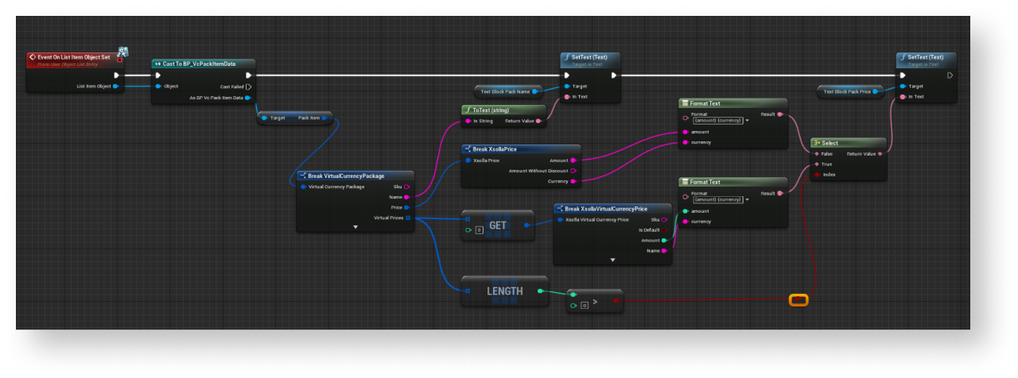Viewport: 1018px width, 378px height.
Task: Click the index input field on the GET node
Action: (x=479, y=230)
